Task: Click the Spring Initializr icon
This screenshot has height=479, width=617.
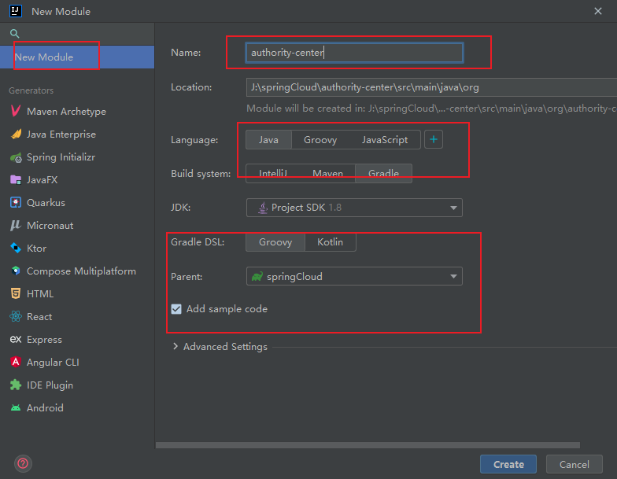Action: 16,157
